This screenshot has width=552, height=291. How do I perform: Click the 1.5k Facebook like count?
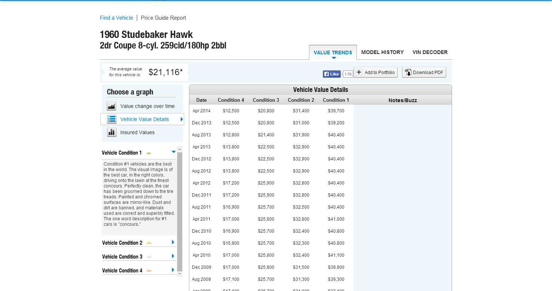(348, 74)
